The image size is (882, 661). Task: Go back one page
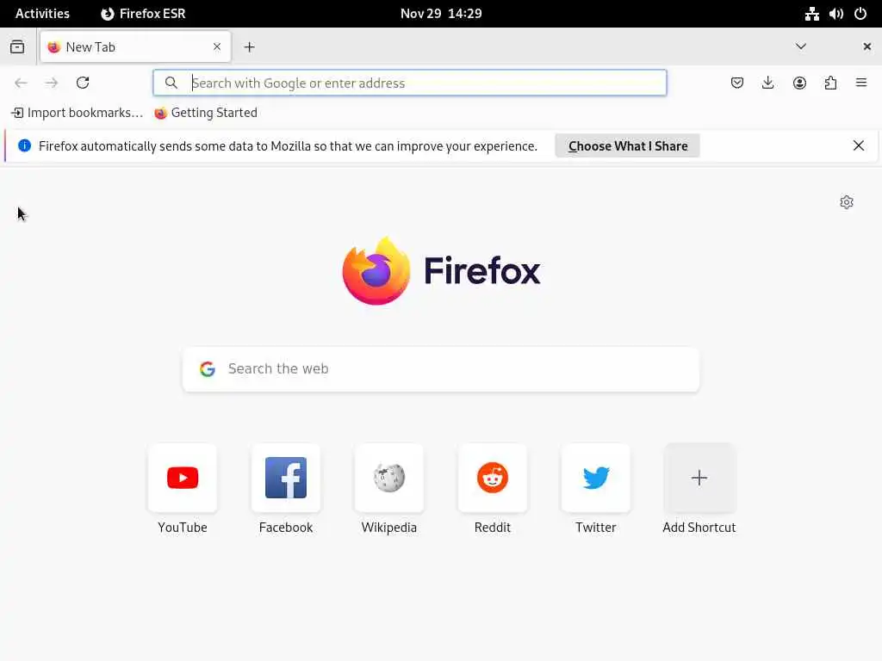[x=21, y=83]
